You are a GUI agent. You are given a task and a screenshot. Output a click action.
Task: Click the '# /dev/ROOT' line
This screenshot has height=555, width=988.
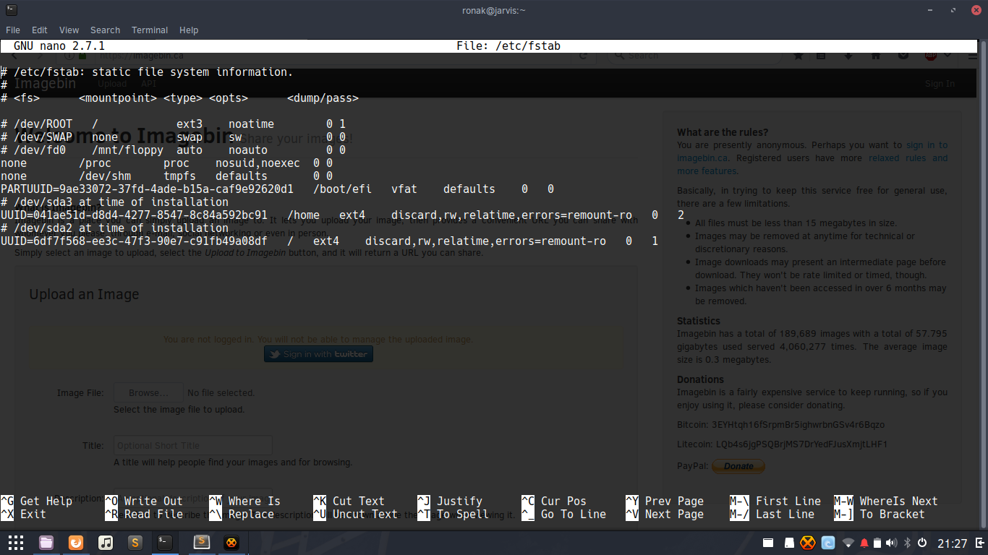(173, 124)
